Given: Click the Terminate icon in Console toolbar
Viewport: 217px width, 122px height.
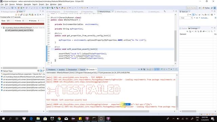Looking at the screenshot, I should click(x=139, y=69).
